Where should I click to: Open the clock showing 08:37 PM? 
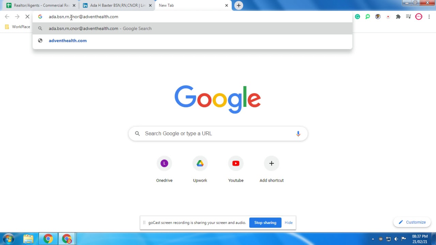(420, 239)
